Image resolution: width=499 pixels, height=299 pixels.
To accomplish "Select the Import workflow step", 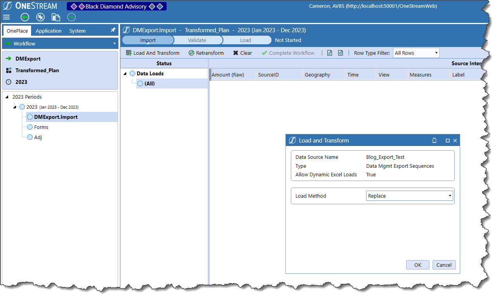I will (148, 40).
